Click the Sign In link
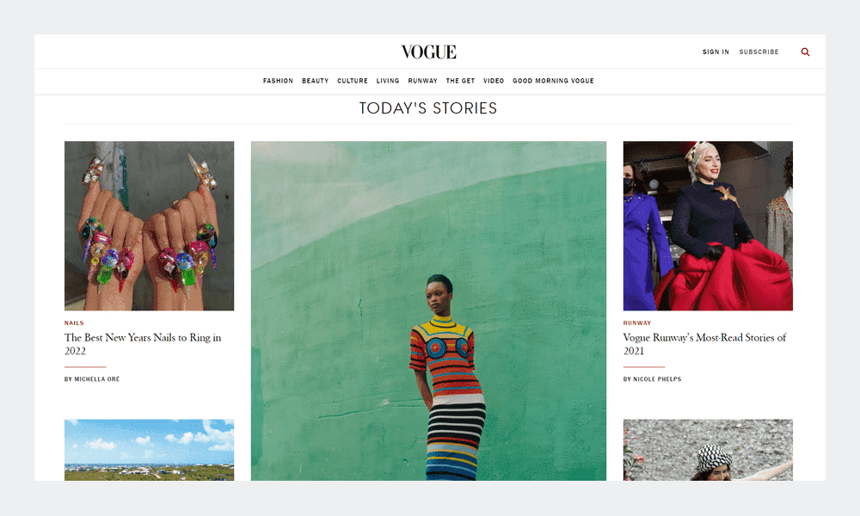The image size is (860, 516). [x=716, y=52]
